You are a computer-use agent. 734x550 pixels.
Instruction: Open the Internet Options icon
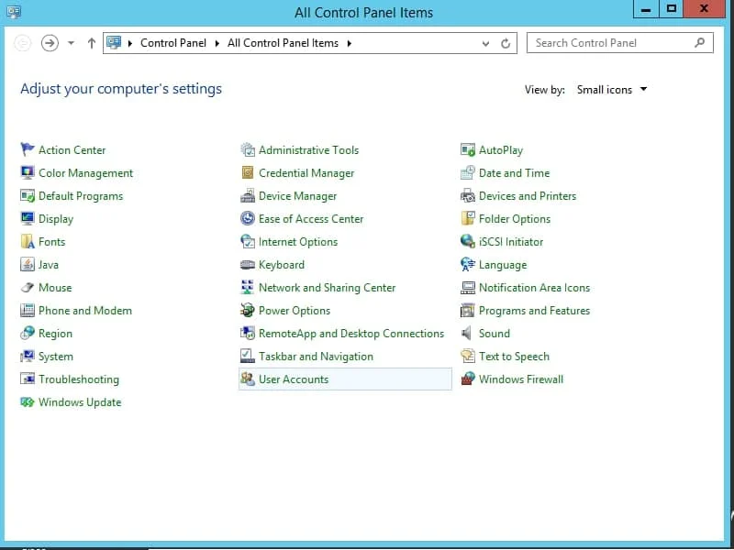[x=247, y=241]
